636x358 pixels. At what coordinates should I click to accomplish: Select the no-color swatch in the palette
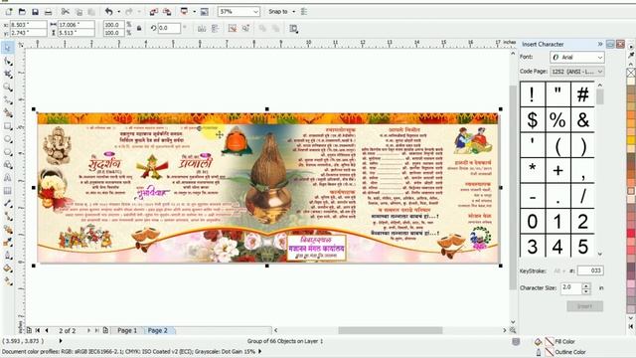[x=631, y=73]
